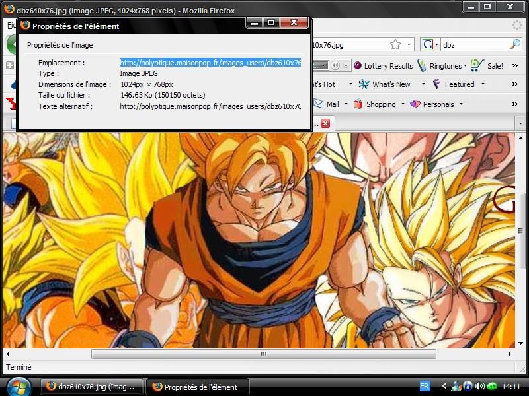Viewport: 529px width, 396px height.
Task: Click the Mail envelope icon
Action: [318, 104]
